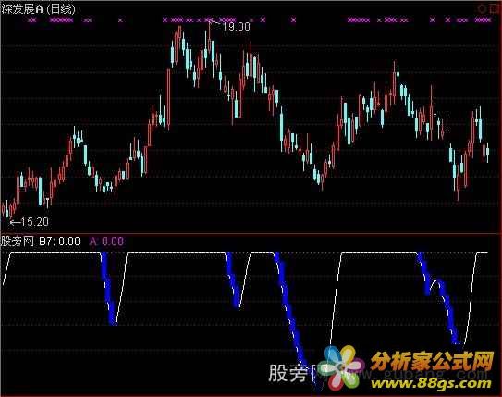Viewport: 502px width, 397px height.
Task: Click the stock title 深发展A (日线)
Action: (x=38, y=9)
